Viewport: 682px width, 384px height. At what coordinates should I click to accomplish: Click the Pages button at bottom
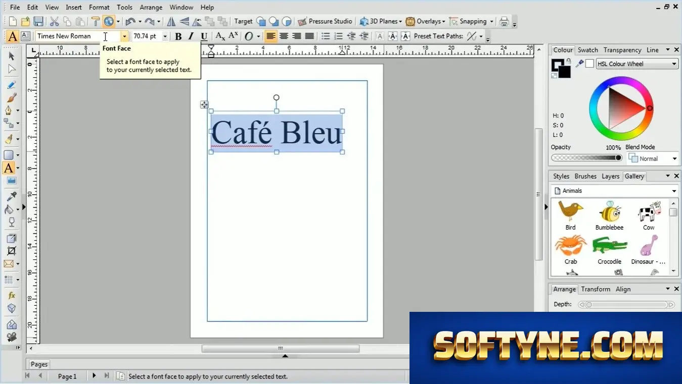click(x=39, y=364)
